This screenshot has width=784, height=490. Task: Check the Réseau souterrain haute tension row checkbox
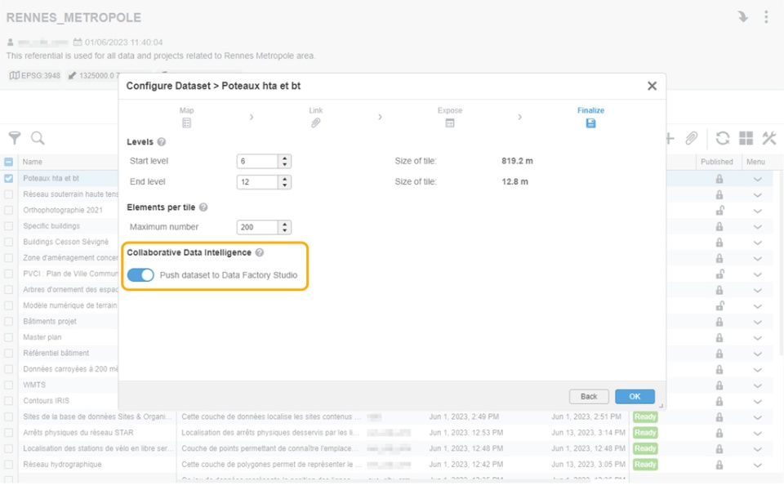(8, 194)
